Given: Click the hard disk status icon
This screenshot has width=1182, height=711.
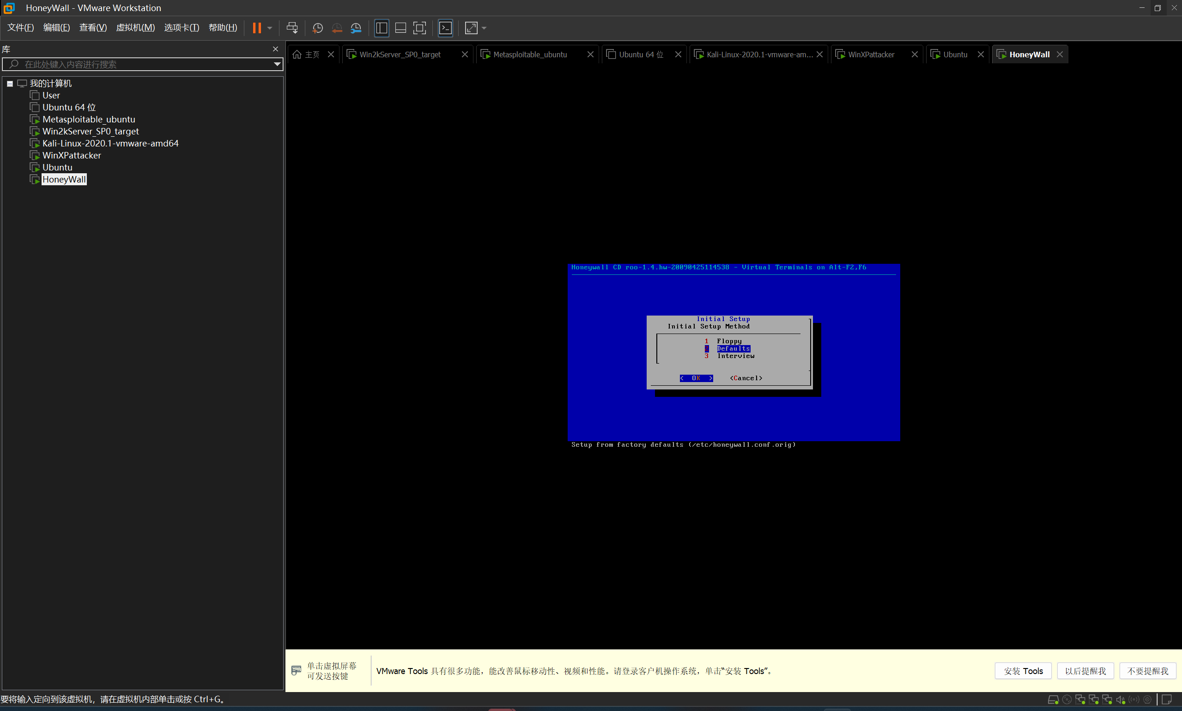Looking at the screenshot, I should tap(1053, 699).
